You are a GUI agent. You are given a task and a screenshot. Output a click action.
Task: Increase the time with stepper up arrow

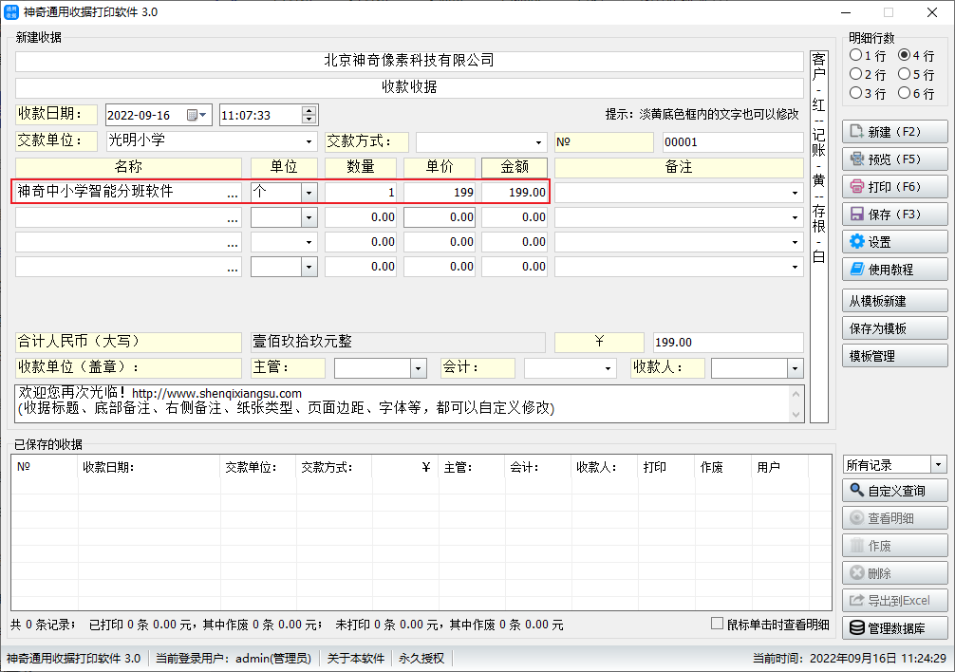tap(309, 110)
